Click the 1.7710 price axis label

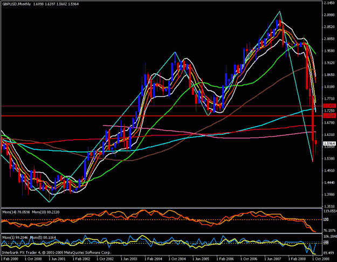(329, 99)
